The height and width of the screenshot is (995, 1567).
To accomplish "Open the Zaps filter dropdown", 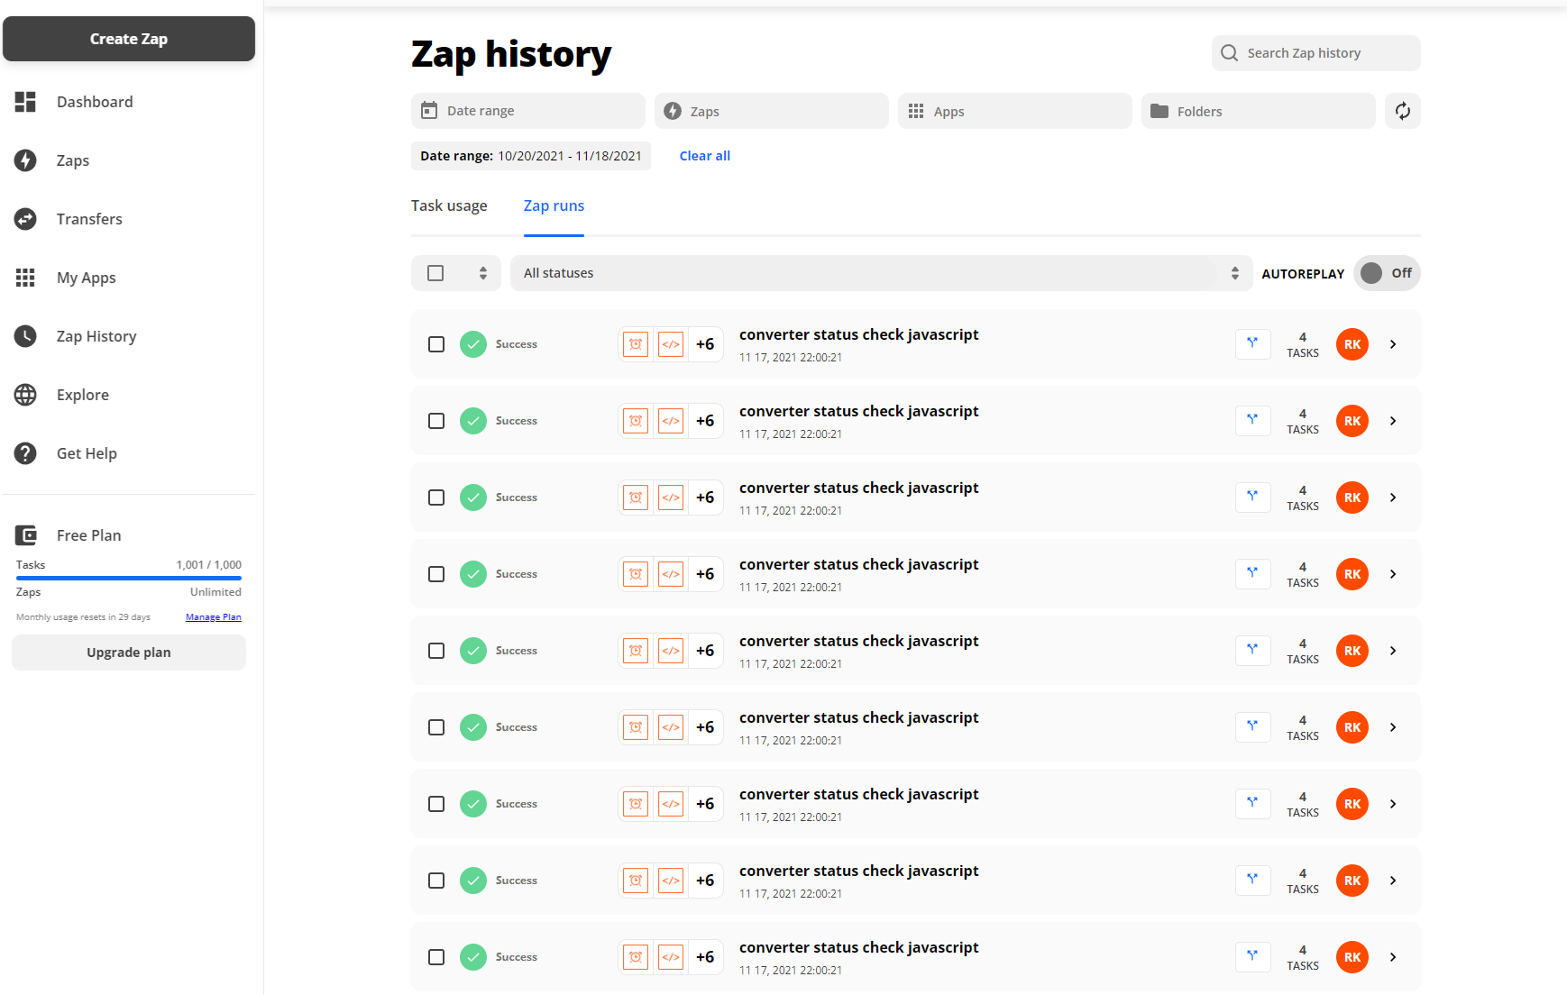I will pos(772,111).
